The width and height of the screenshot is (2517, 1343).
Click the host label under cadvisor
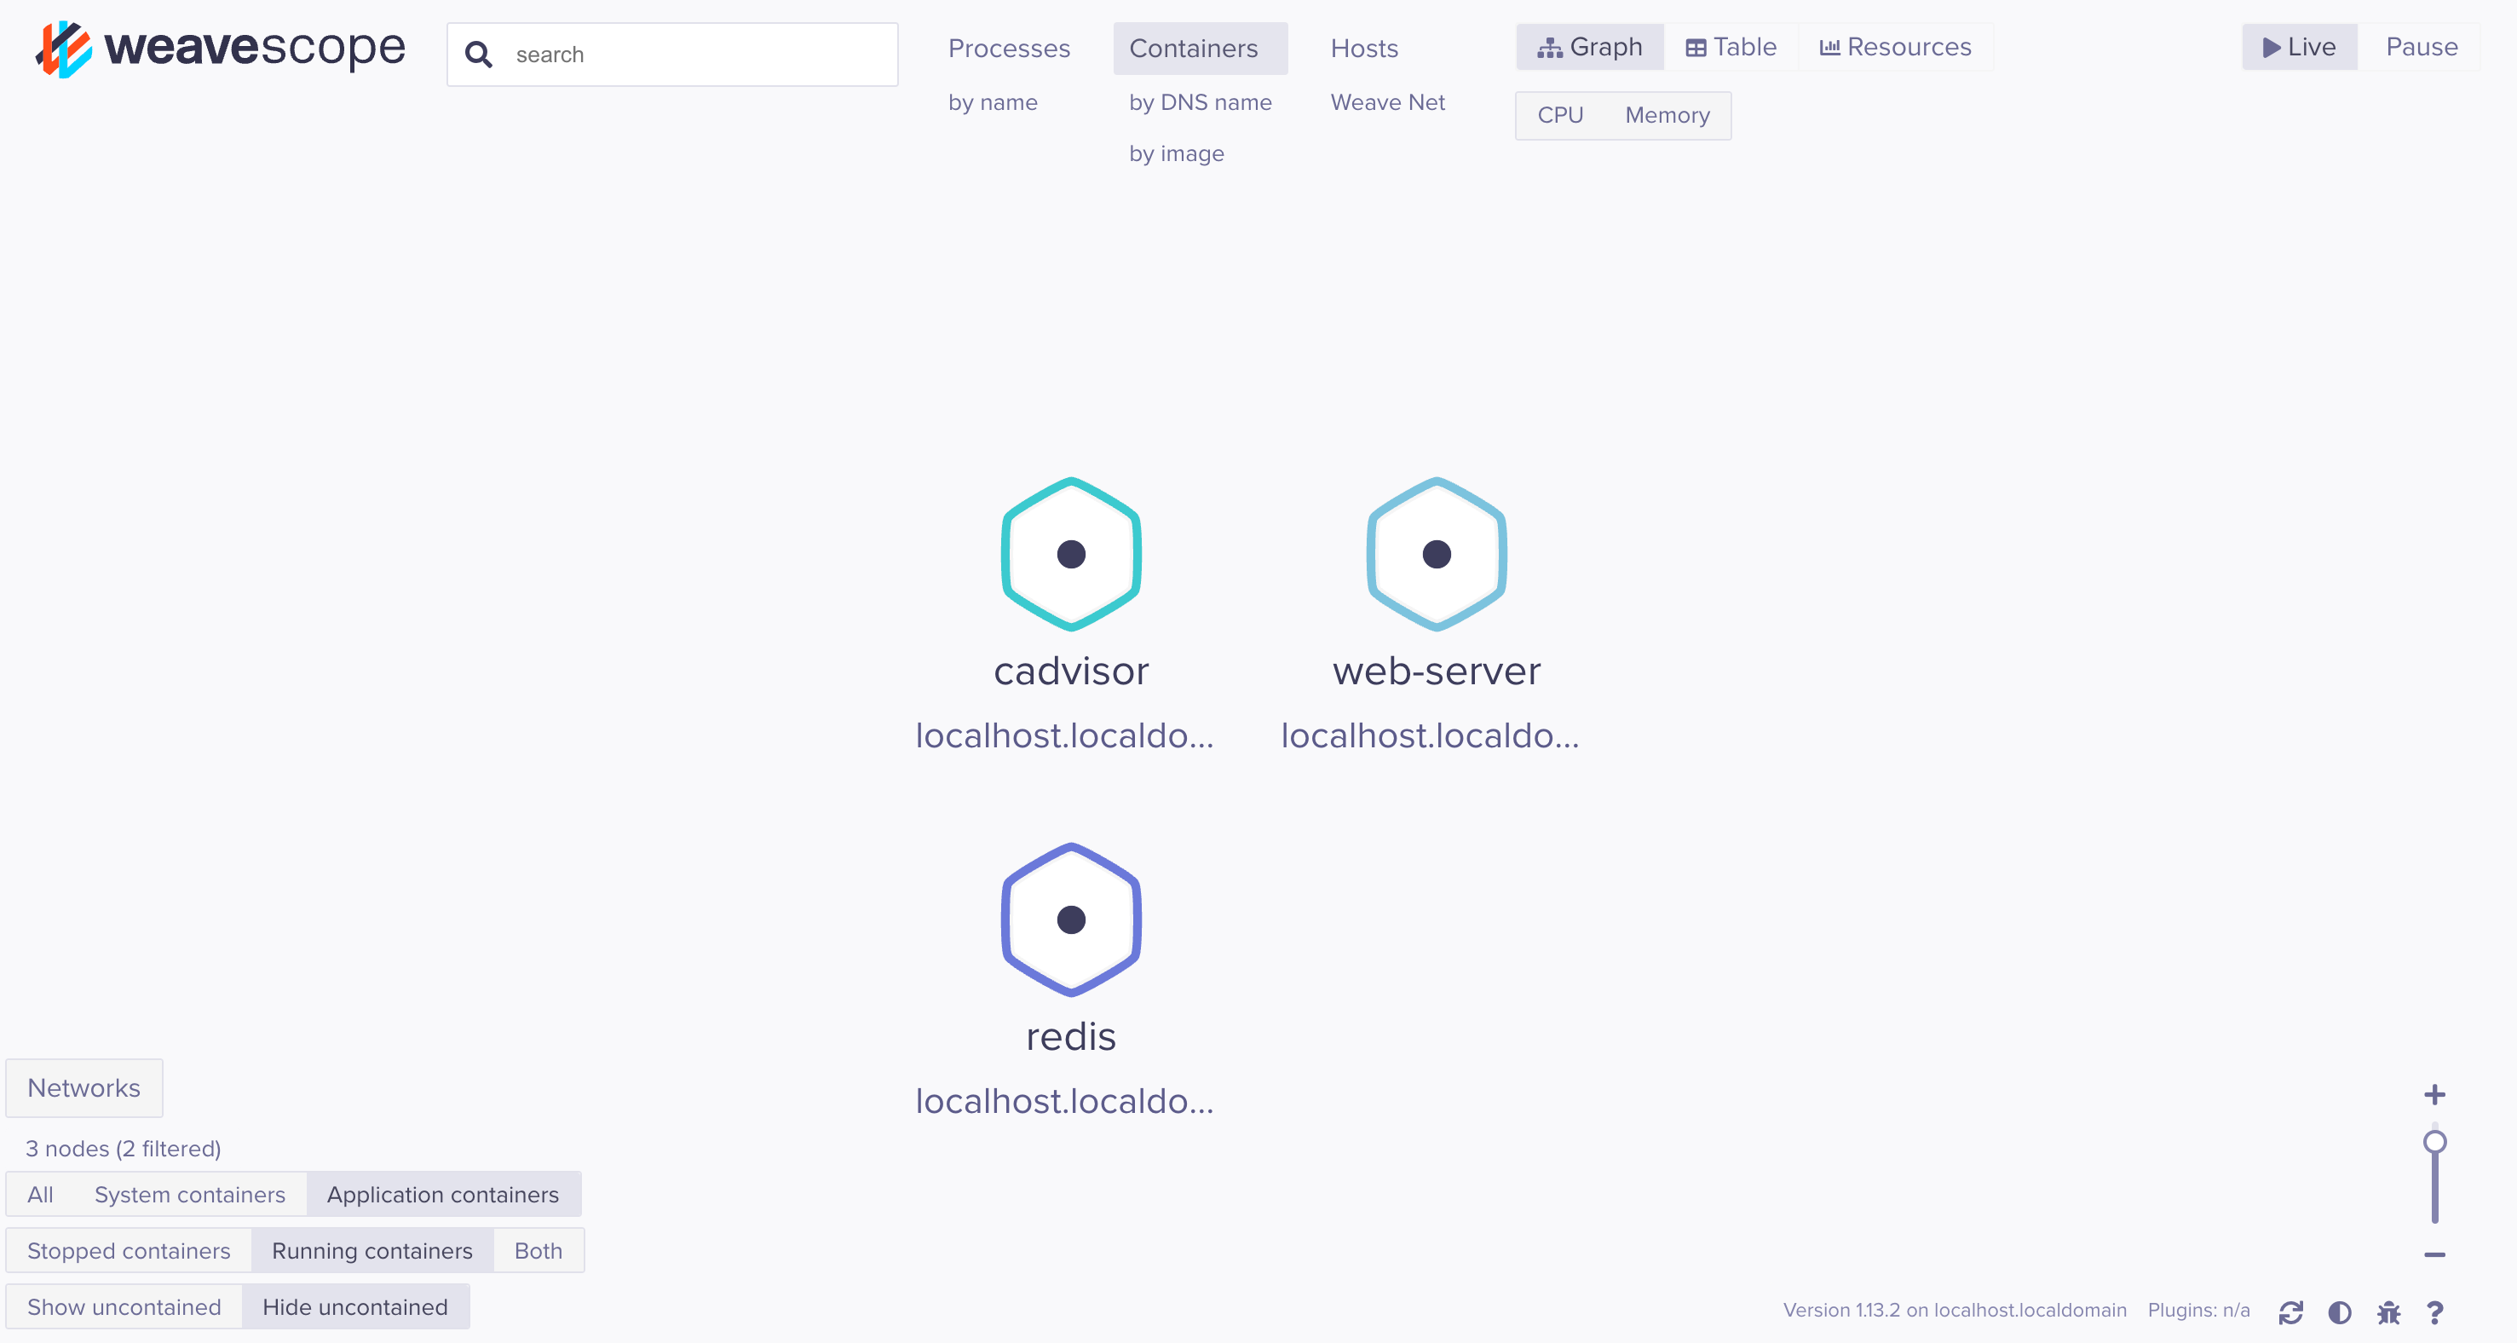pos(1064,736)
